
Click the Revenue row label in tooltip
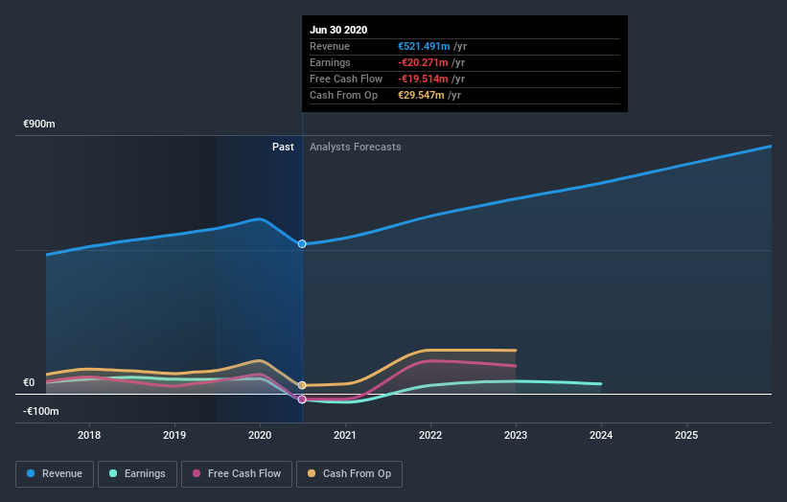(x=330, y=46)
